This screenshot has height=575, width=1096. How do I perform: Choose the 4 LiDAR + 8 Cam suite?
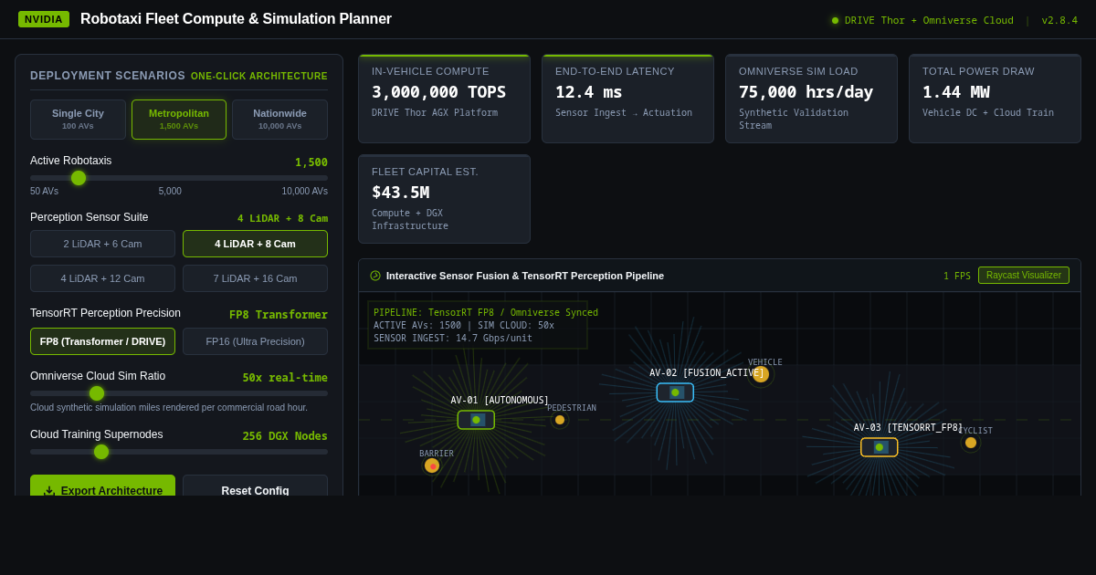click(x=255, y=244)
